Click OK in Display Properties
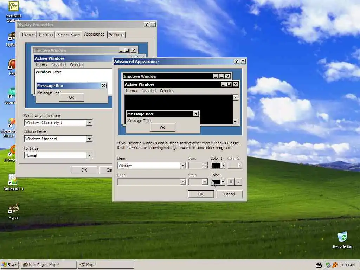The height and width of the screenshot is (270, 360). (84, 170)
